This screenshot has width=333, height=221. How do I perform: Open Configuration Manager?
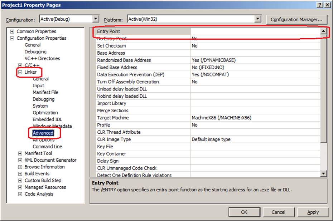click(296, 19)
